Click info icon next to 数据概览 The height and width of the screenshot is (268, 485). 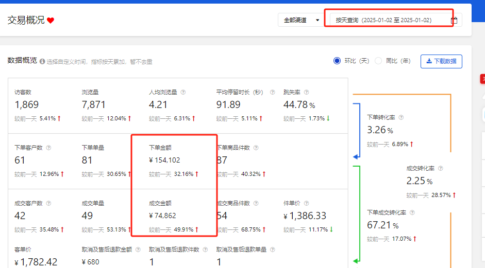[42, 61]
